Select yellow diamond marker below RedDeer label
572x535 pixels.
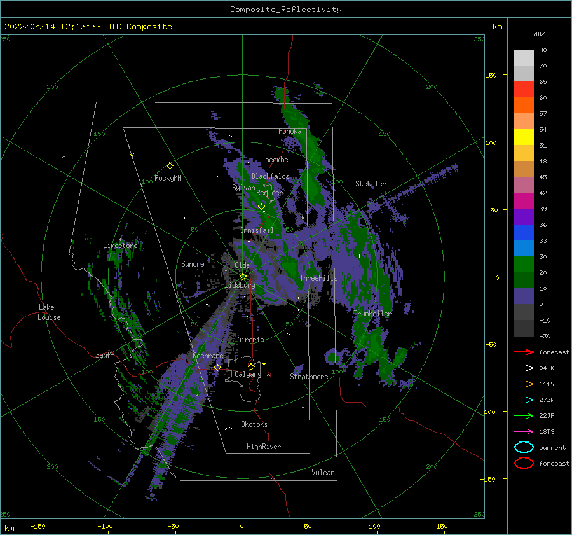point(261,207)
